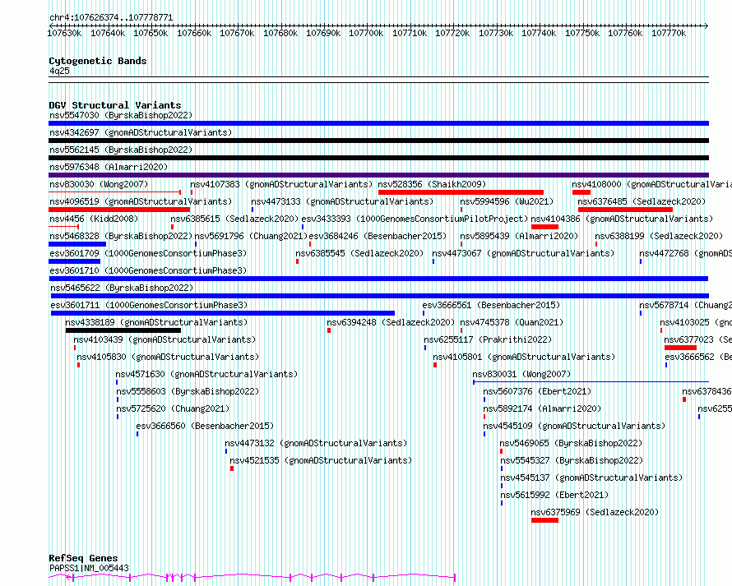Click nsv4338189 (gnomADStructuralVariants) label
This screenshot has width=732, height=586.
(156, 322)
